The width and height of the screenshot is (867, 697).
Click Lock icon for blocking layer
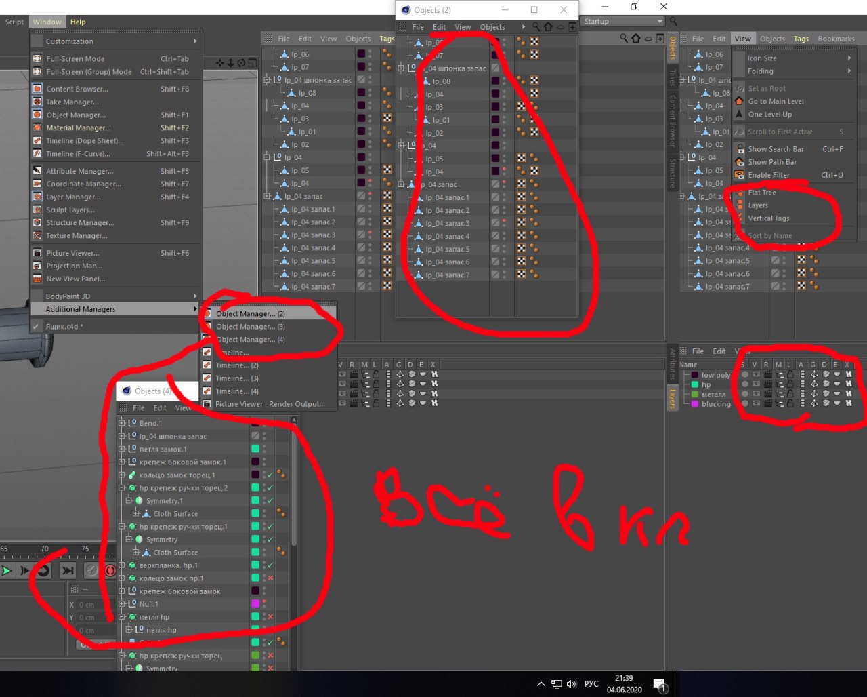790,403
